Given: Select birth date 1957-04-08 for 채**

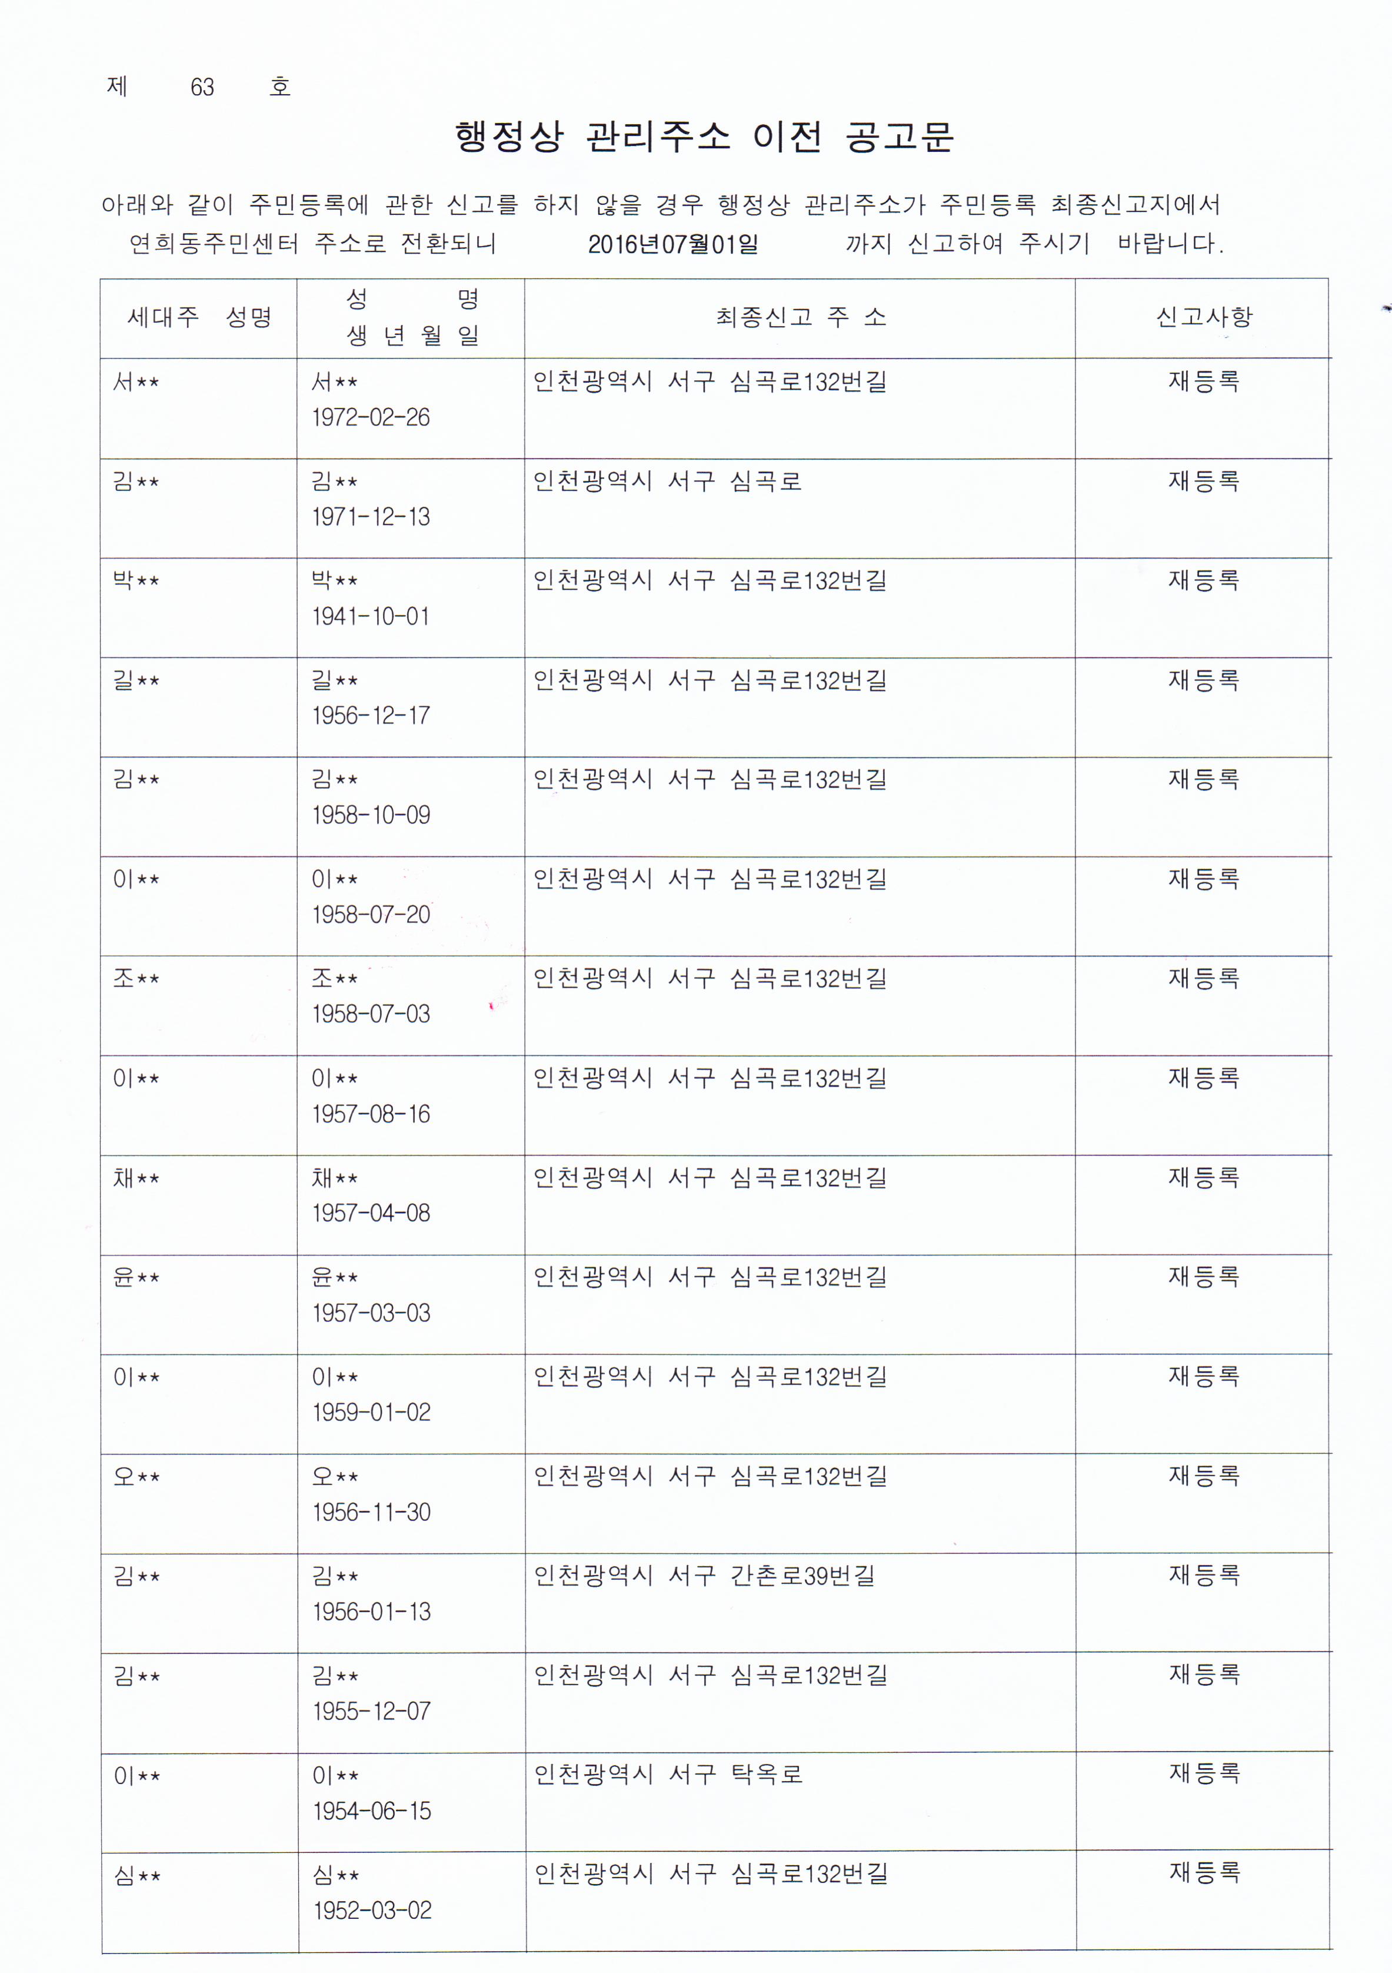Looking at the screenshot, I should tap(370, 1213).
